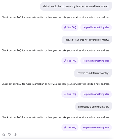114x139 pixels.
Task: Click the FAQ reply text above the country message
Action: point(56,50)
